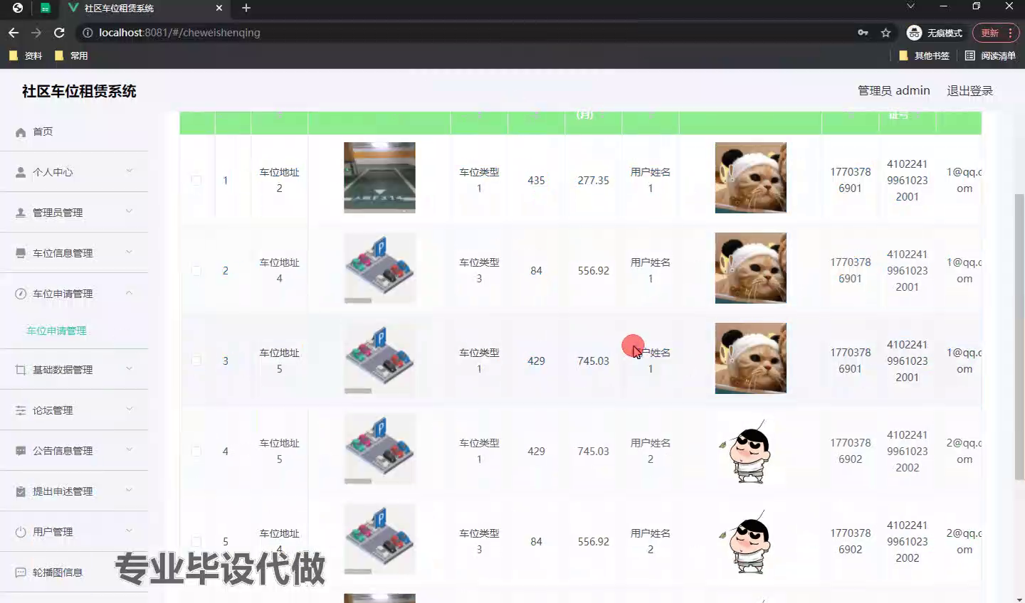The image size is (1025, 603).
Task: Click the chat icon beside 公告信息管理
Action: click(21, 451)
